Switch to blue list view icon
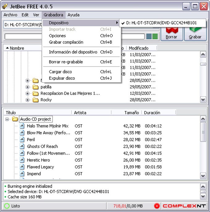The height and width of the screenshot is (212, 210). point(149,36)
